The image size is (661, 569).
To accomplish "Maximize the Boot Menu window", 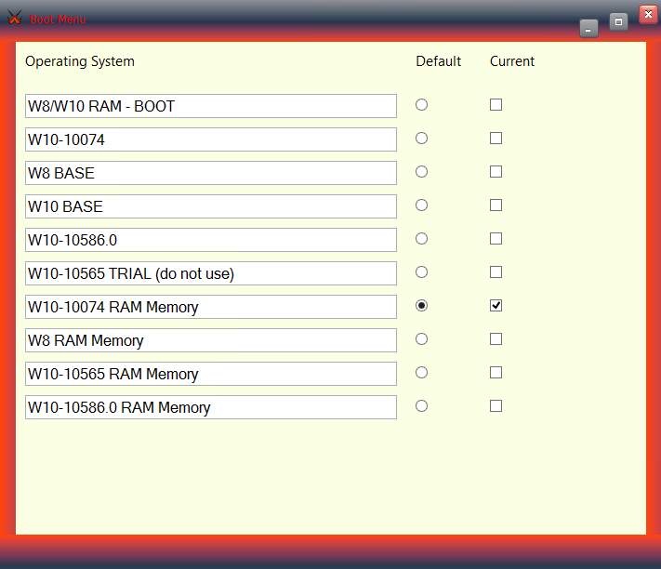I will point(618,22).
